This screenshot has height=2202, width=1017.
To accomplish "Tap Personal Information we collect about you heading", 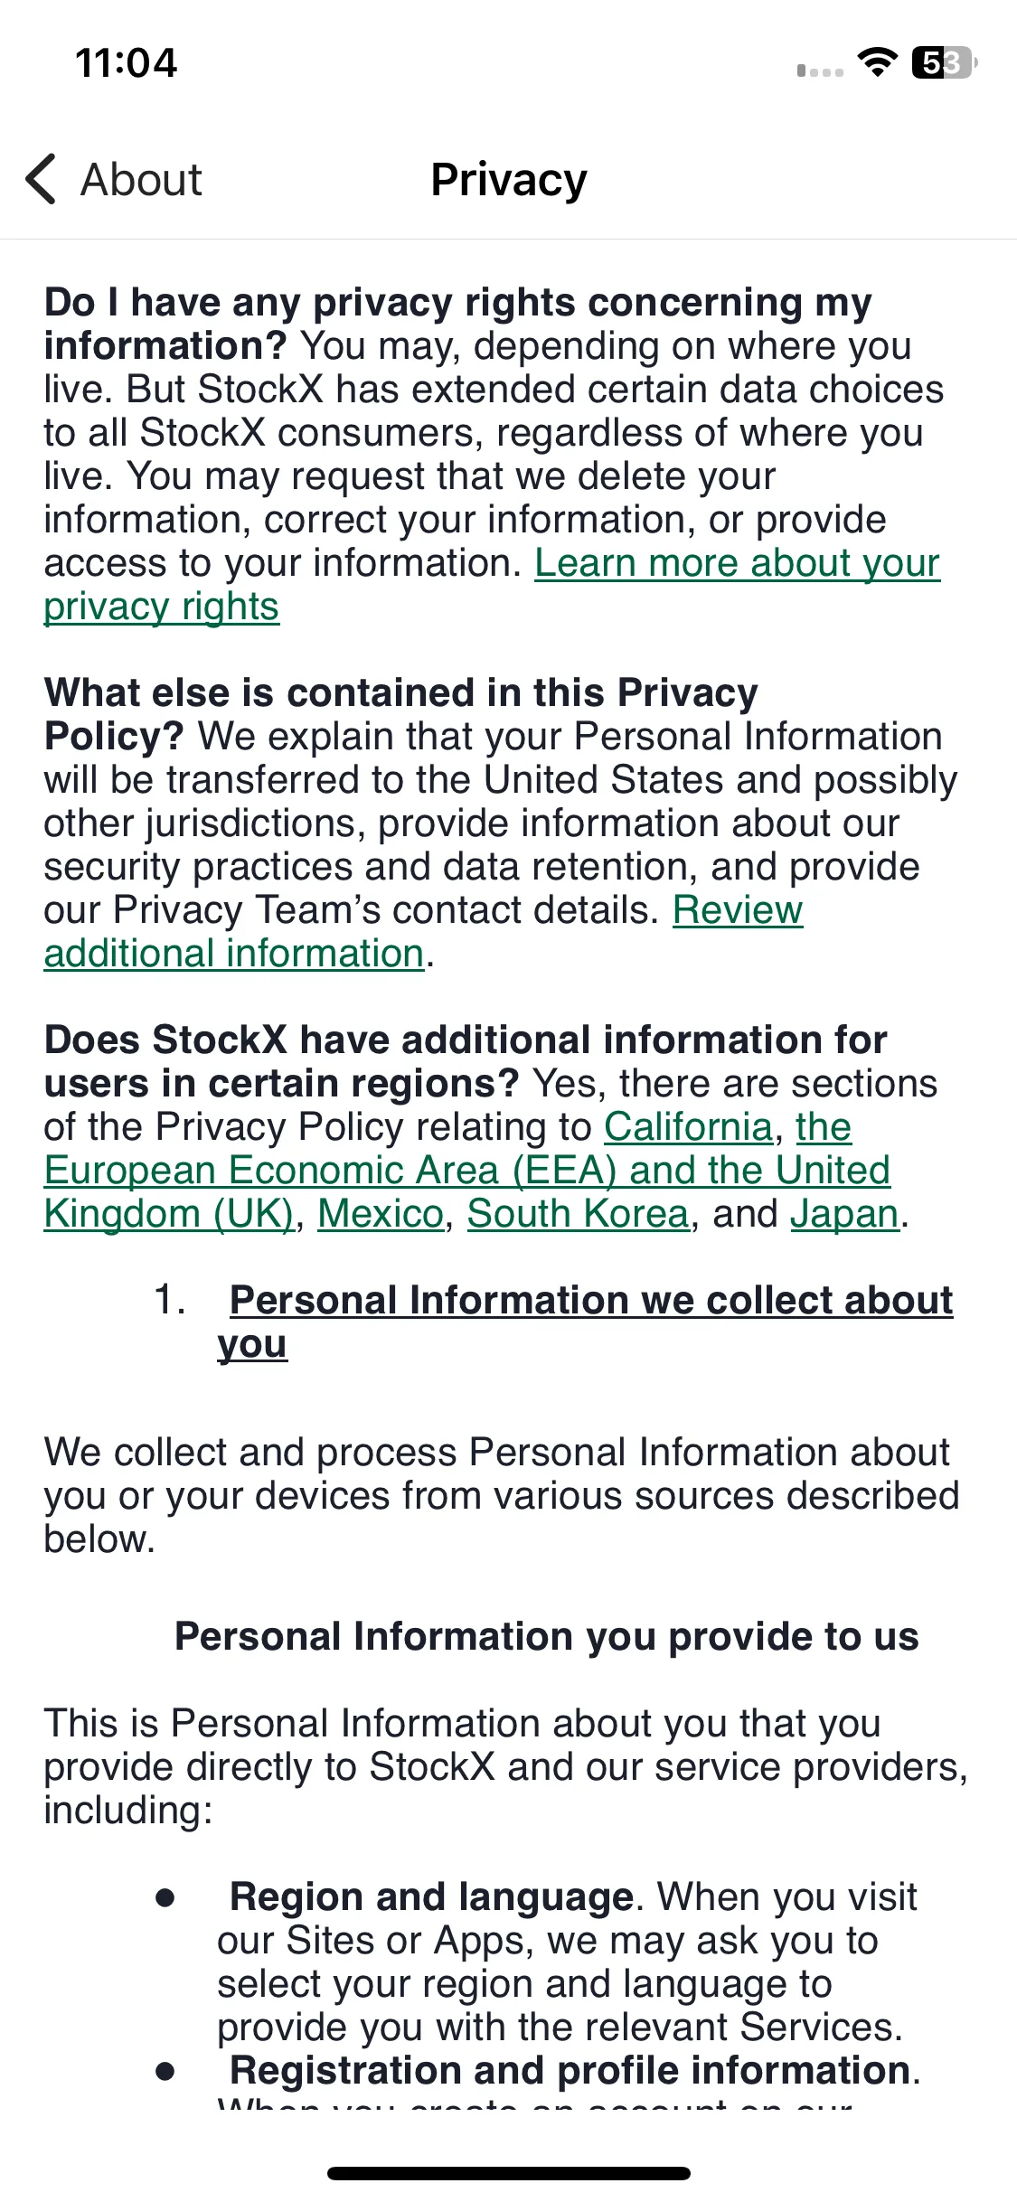I will [585, 1322].
